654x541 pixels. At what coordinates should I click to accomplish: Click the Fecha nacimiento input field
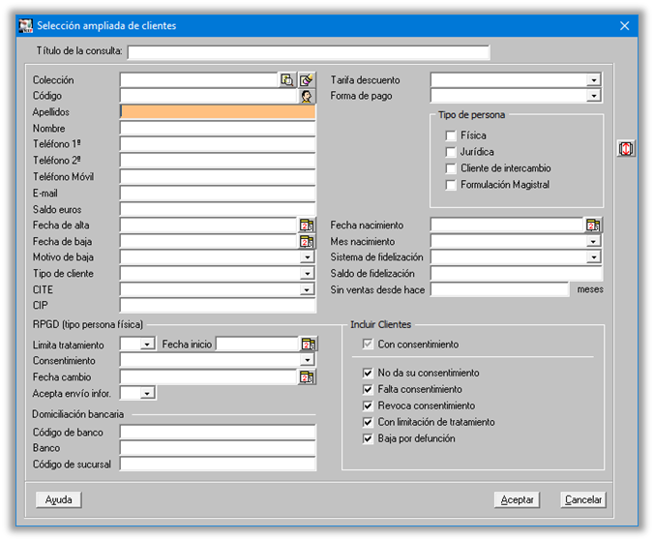coord(507,225)
